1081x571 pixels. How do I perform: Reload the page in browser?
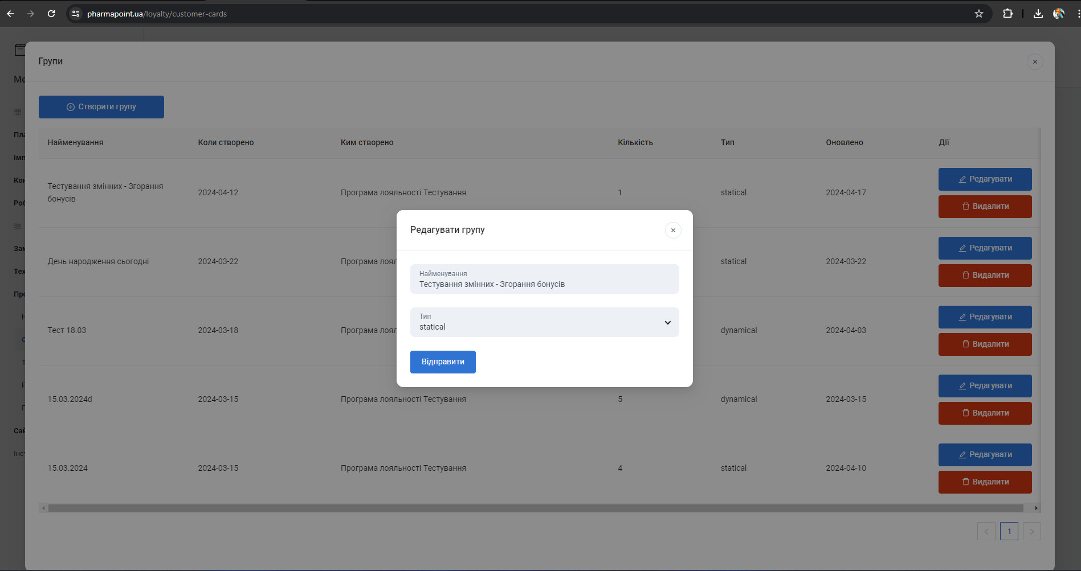tap(51, 14)
